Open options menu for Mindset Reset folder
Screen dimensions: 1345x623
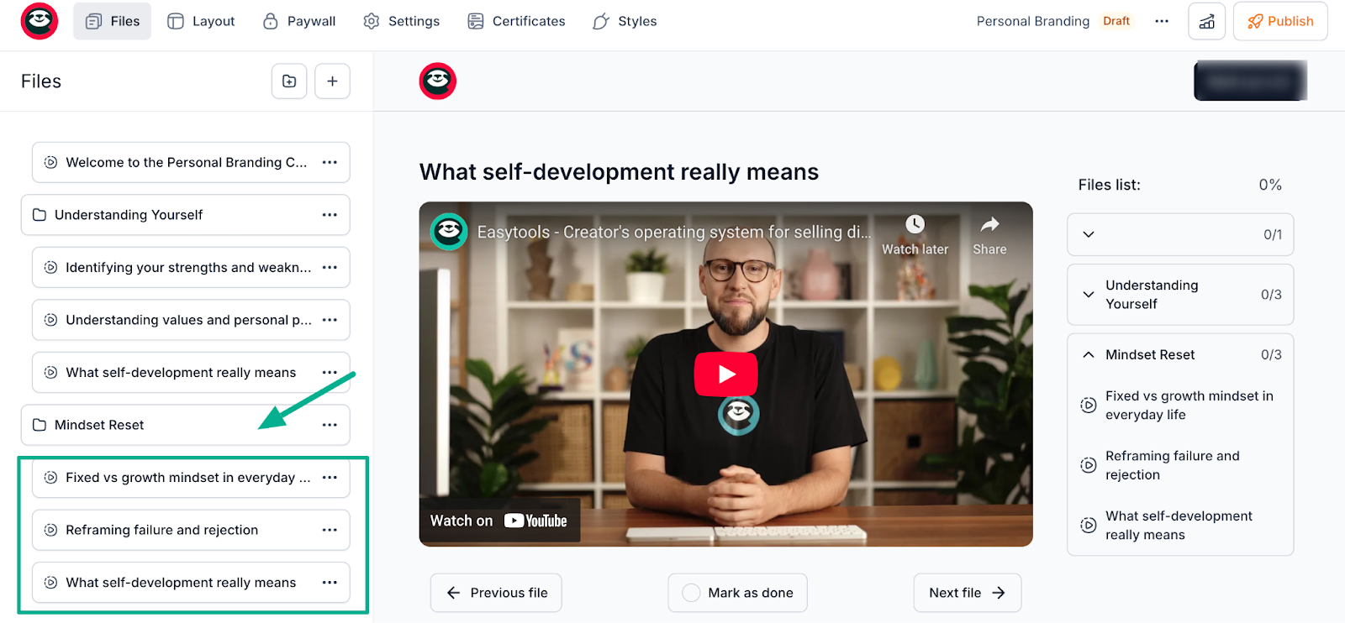[330, 425]
